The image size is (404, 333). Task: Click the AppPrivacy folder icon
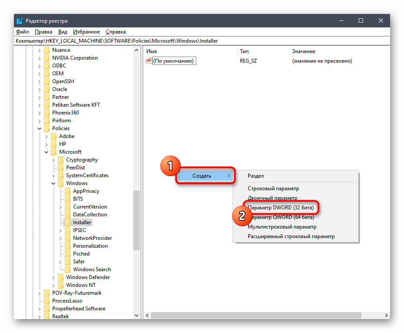(x=68, y=191)
